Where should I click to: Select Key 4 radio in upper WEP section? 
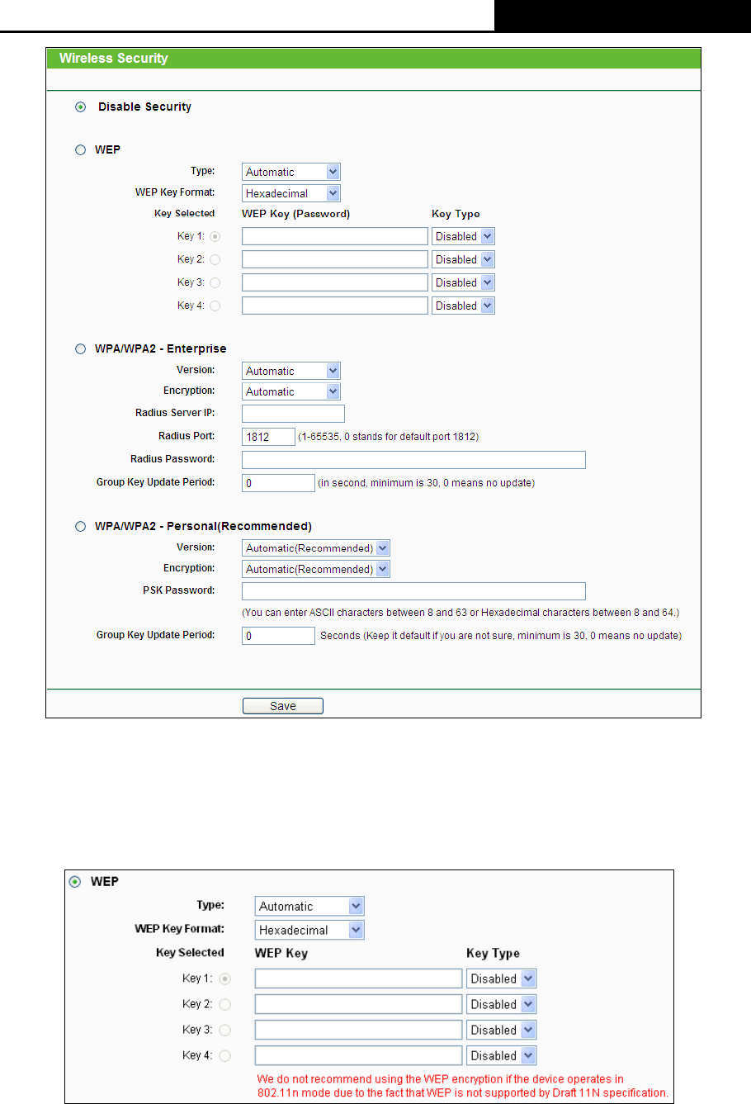215,306
